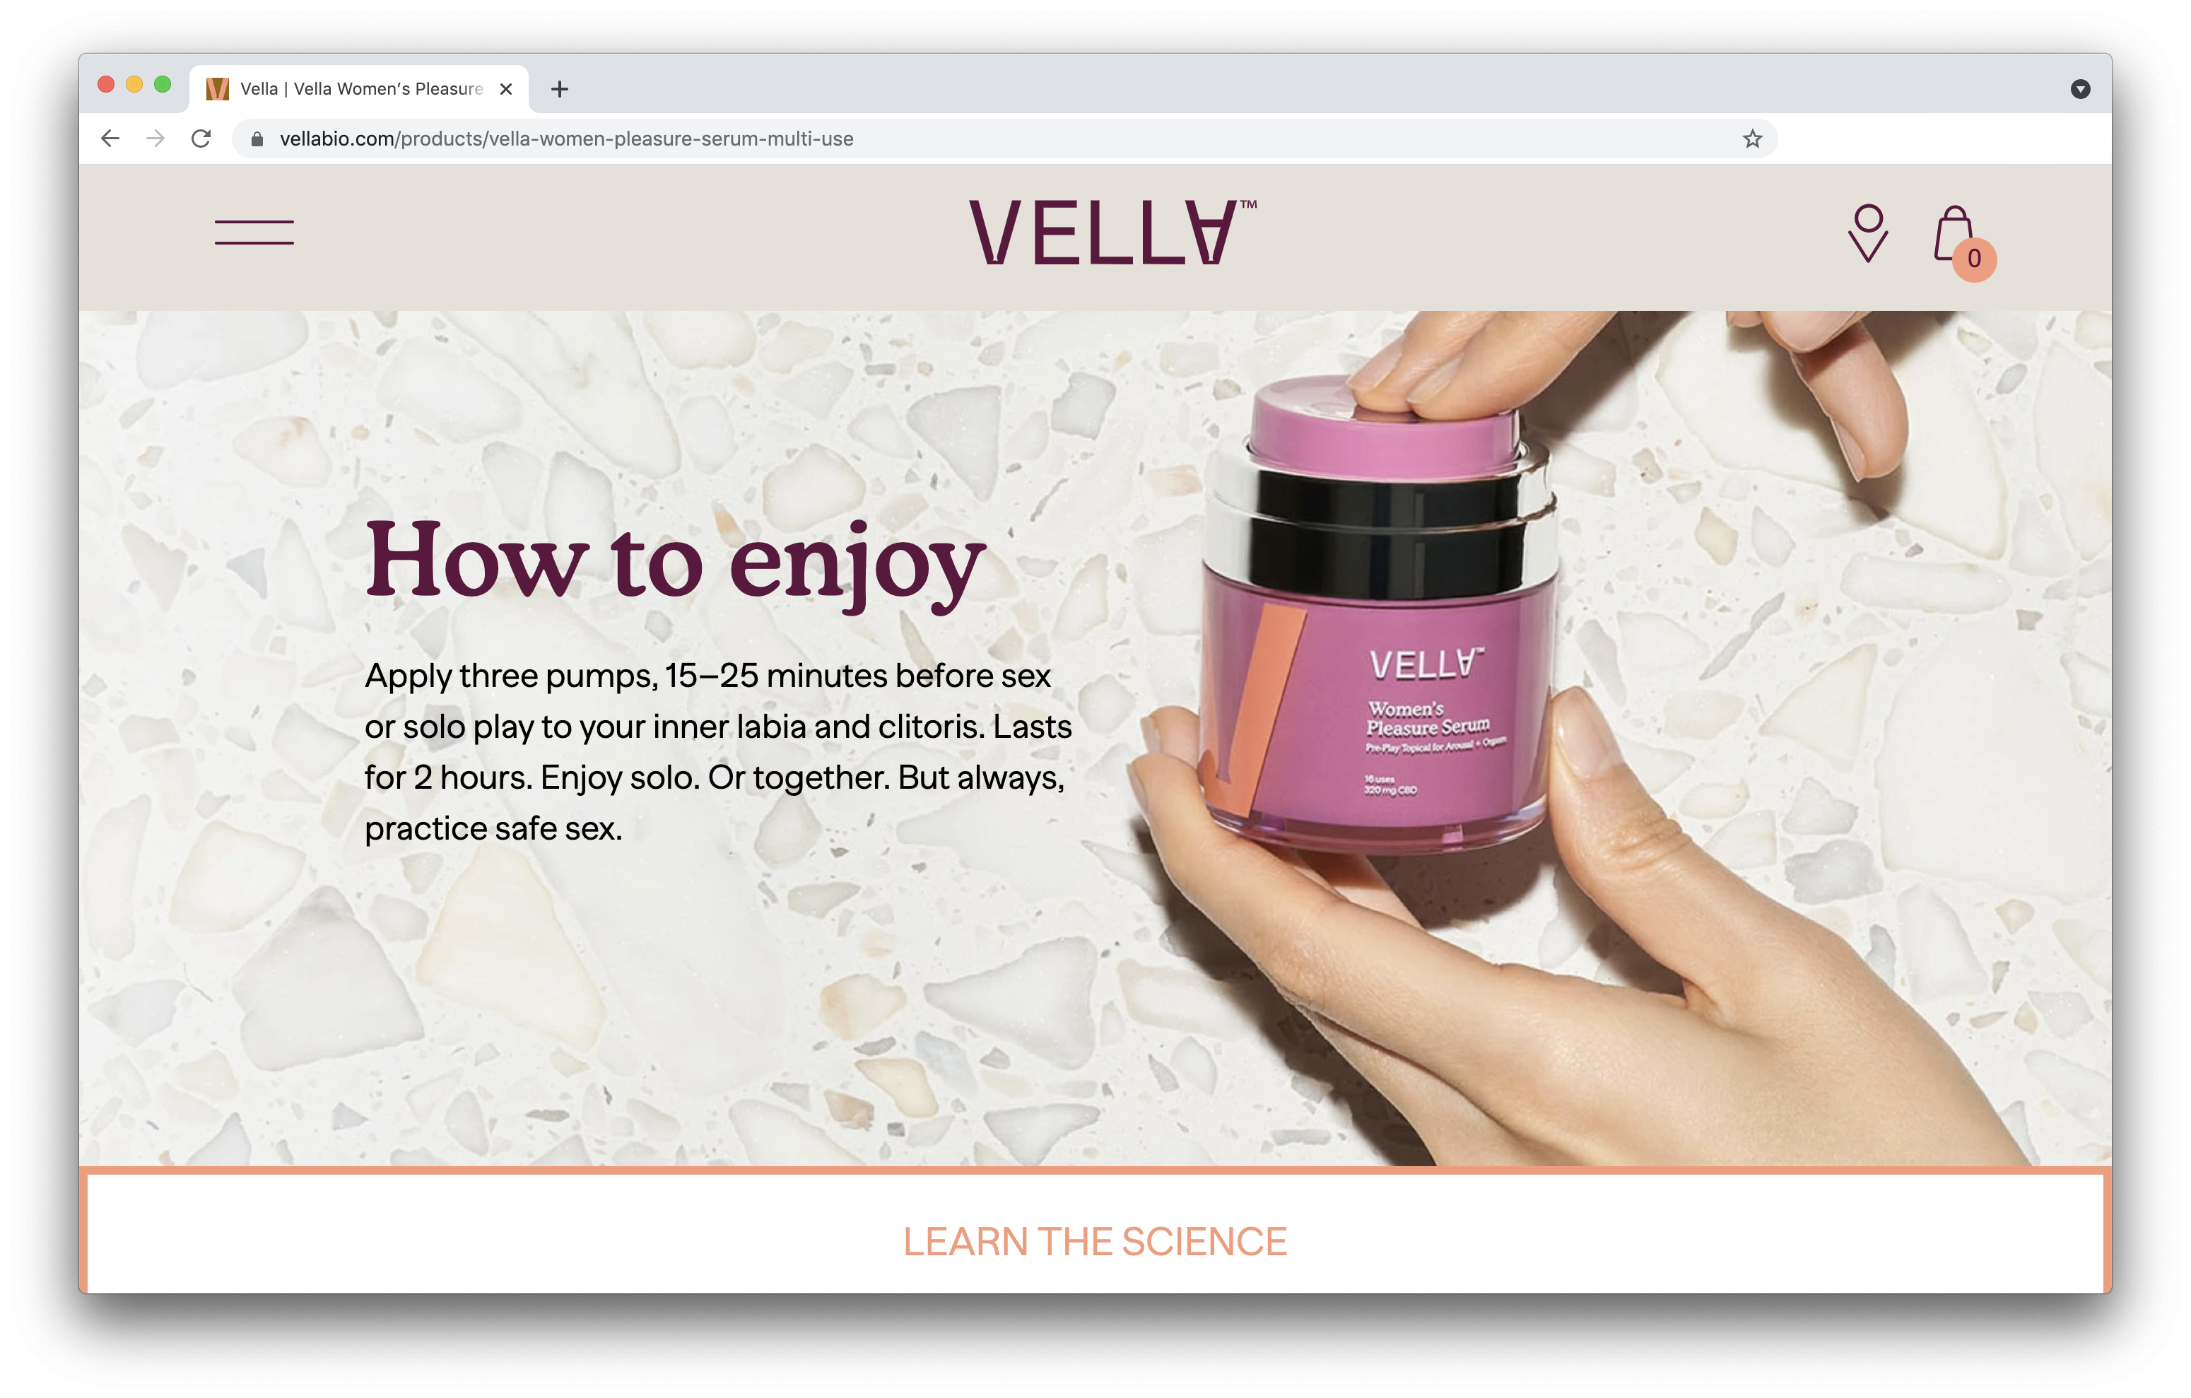Open a new browser tab

tap(560, 88)
